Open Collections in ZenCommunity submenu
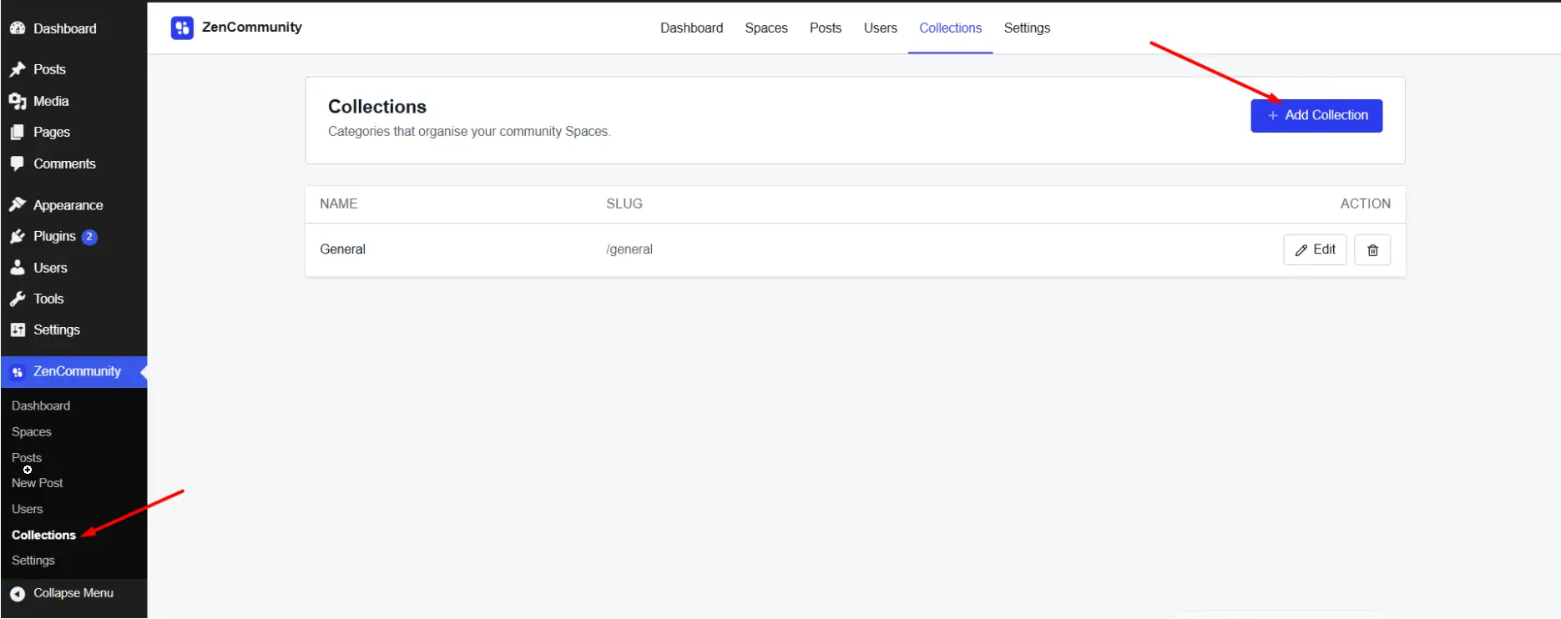Image resolution: width=1561 pixels, height=619 pixels. [43, 536]
